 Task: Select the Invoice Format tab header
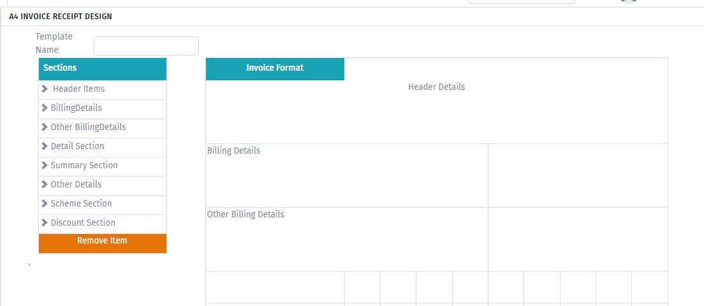coord(275,69)
